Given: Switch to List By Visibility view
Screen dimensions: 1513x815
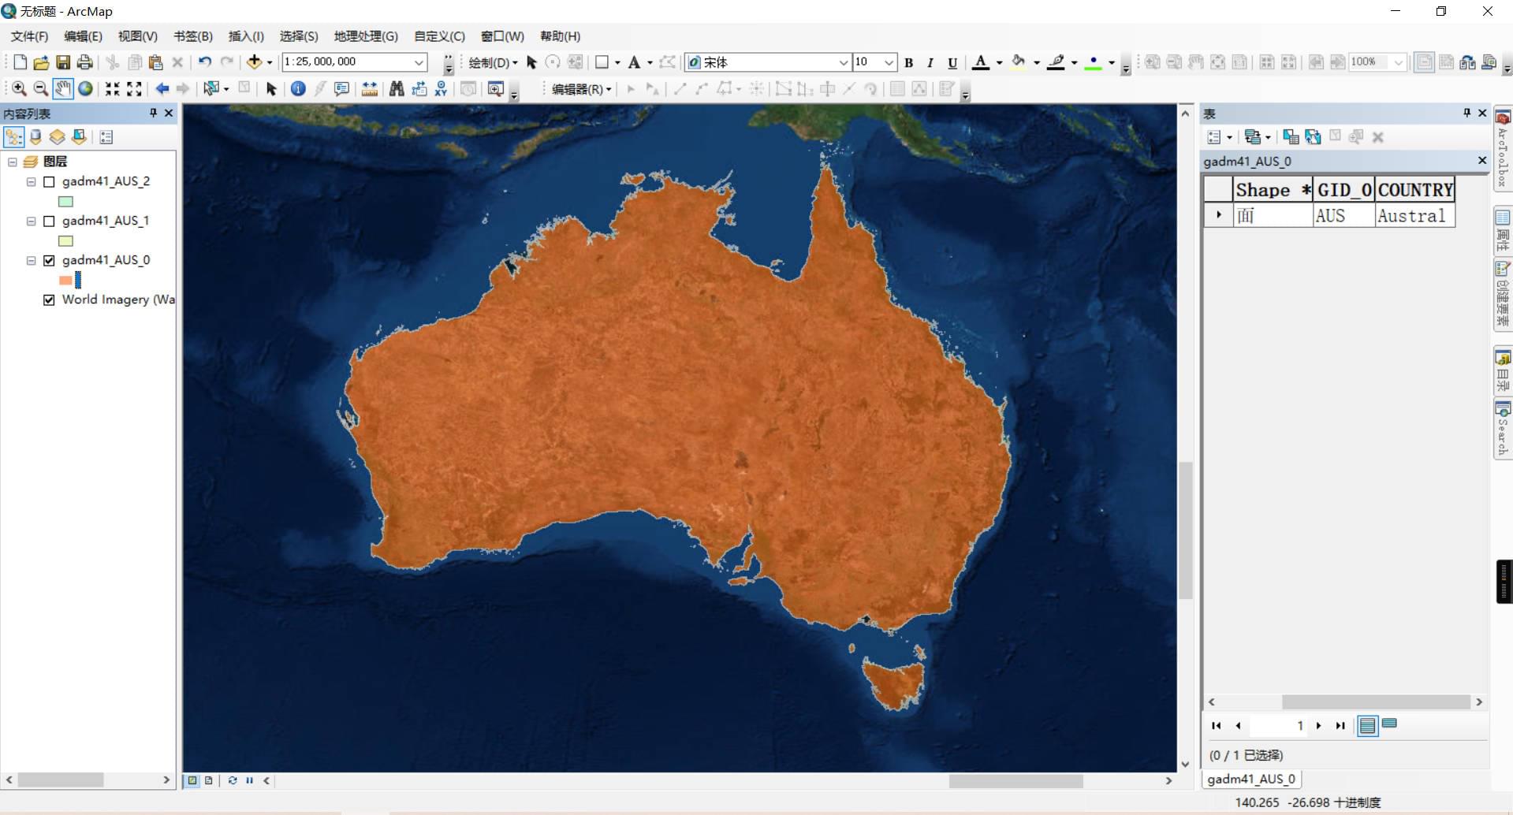Looking at the screenshot, I should coord(57,137).
